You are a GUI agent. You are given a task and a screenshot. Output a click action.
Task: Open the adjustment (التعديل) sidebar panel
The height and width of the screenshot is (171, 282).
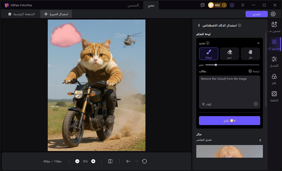(x=274, y=61)
